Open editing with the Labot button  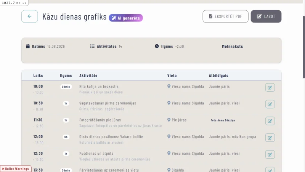(x=266, y=16)
